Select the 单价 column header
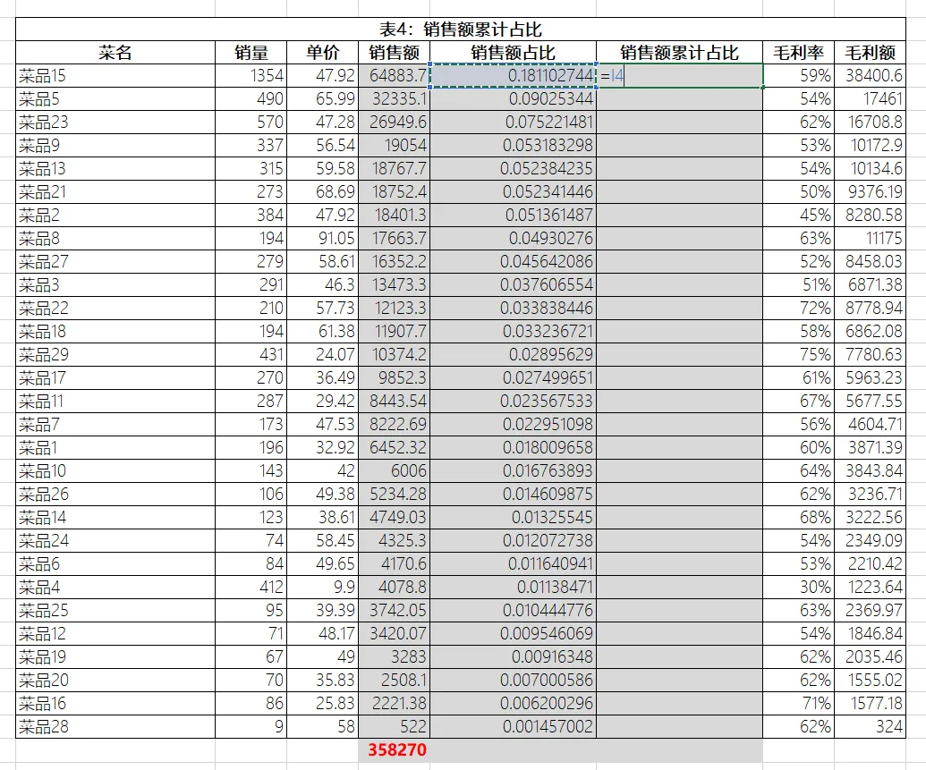 tap(322, 53)
